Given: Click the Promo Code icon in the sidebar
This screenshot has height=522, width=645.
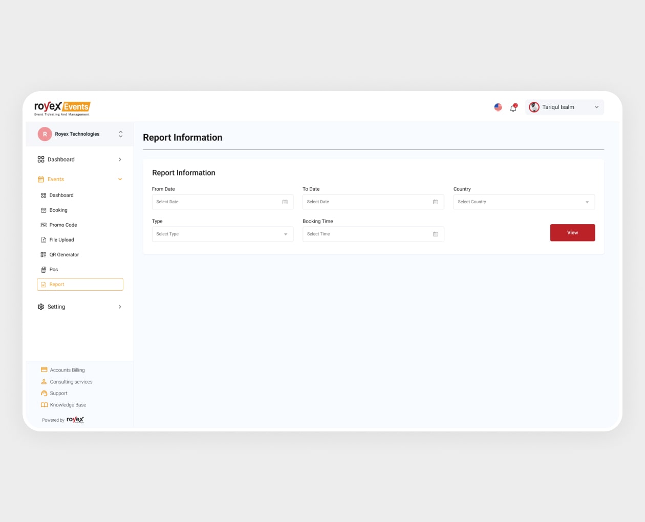Looking at the screenshot, I should [x=44, y=225].
